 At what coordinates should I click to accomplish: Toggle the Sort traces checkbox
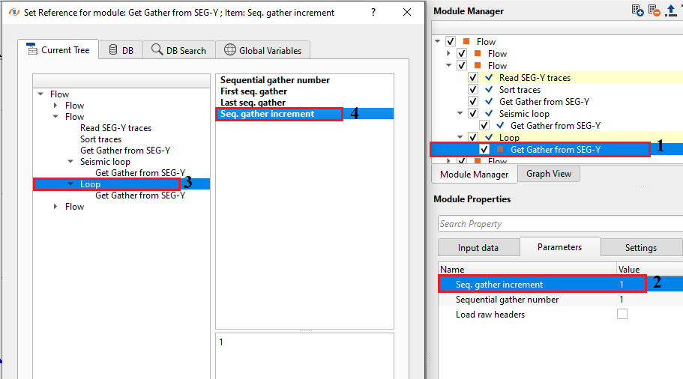473,90
